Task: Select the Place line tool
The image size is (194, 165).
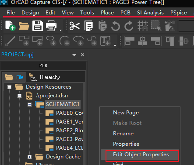Action: click(10, 41)
